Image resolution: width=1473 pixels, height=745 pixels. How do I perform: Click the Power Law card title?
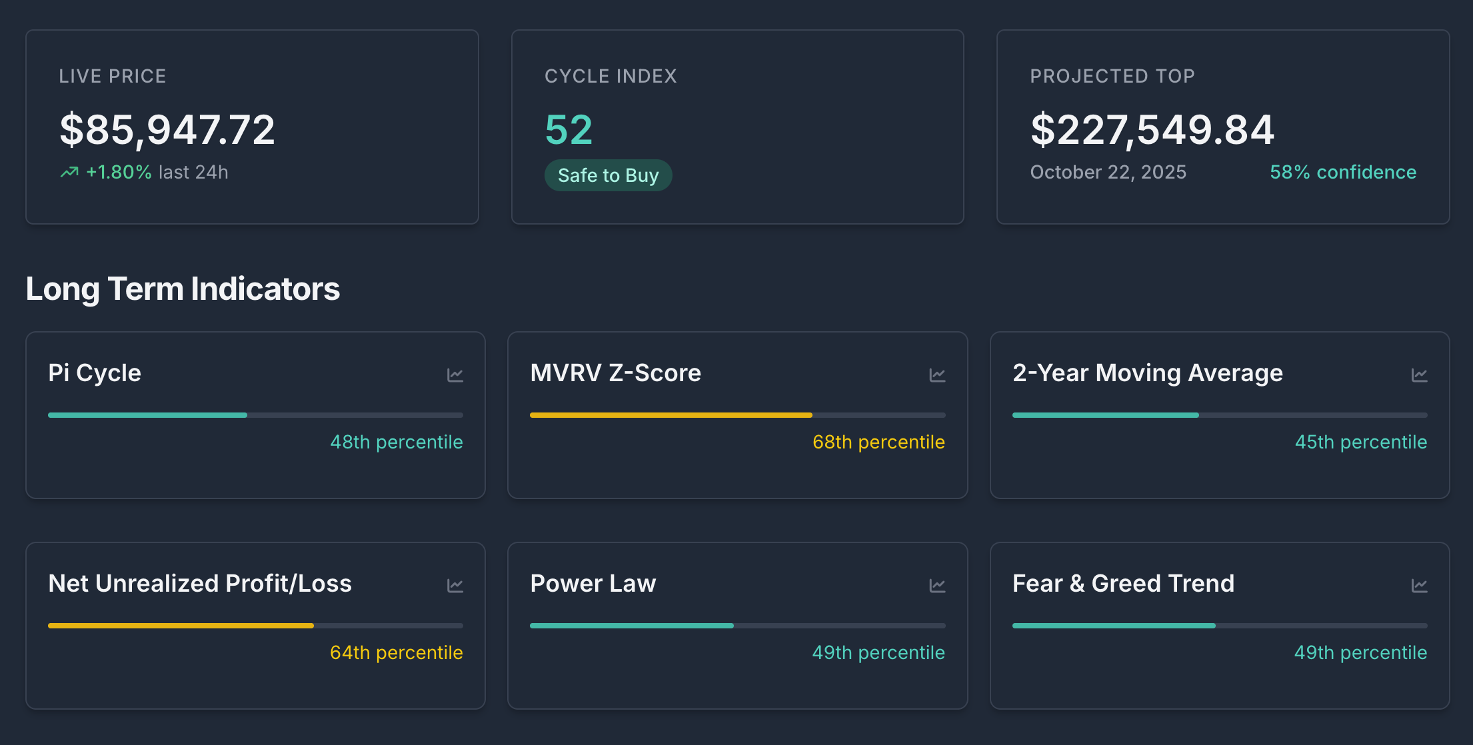pyautogui.click(x=593, y=584)
